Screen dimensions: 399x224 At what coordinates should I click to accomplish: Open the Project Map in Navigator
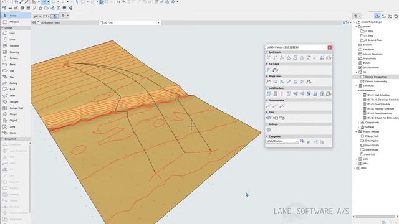pyautogui.click(x=377, y=16)
